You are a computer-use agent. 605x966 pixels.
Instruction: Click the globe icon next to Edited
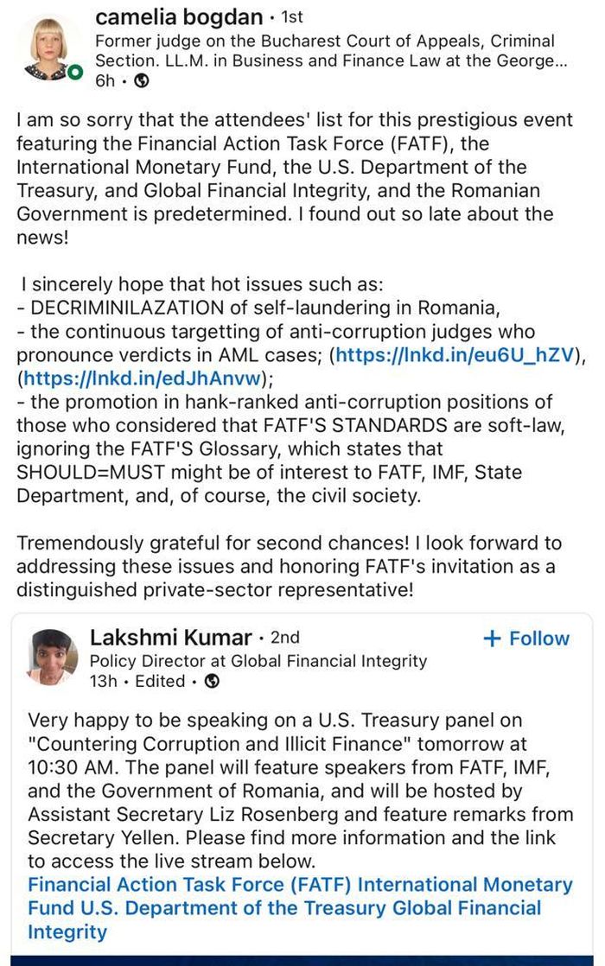pos(212,681)
